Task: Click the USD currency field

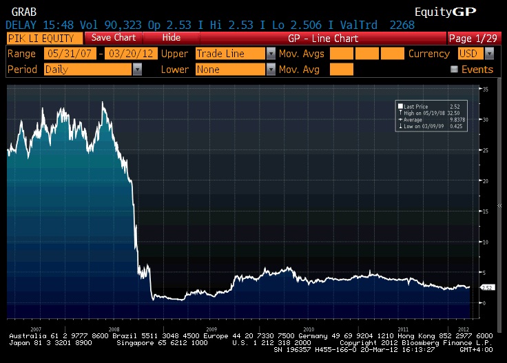Action: coord(470,53)
